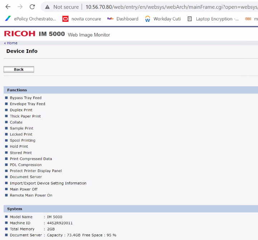
Task: Select the PDL Compression entry
Action: pos(26,165)
